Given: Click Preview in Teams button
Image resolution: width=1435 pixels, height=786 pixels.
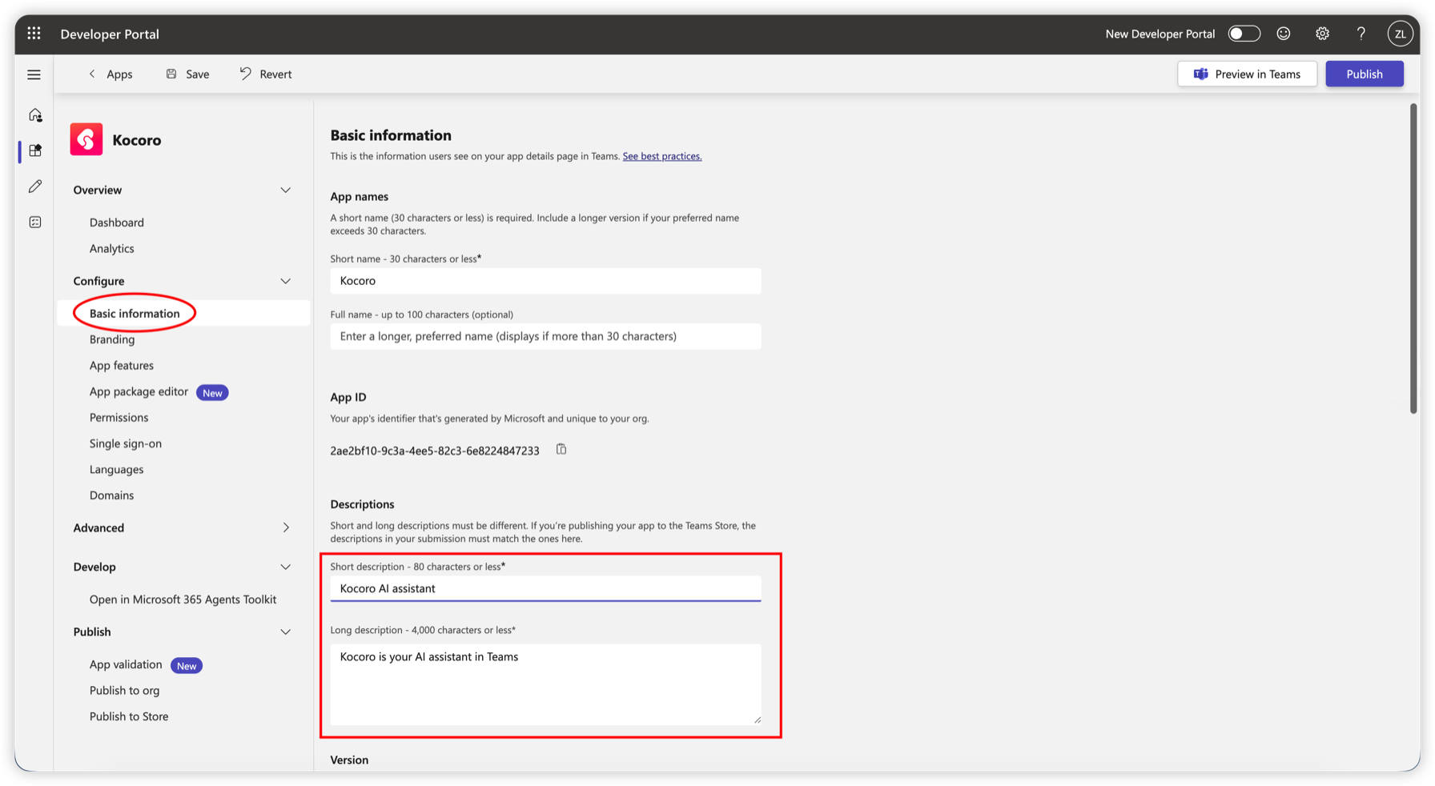Looking at the screenshot, I should pos(1247,74).
